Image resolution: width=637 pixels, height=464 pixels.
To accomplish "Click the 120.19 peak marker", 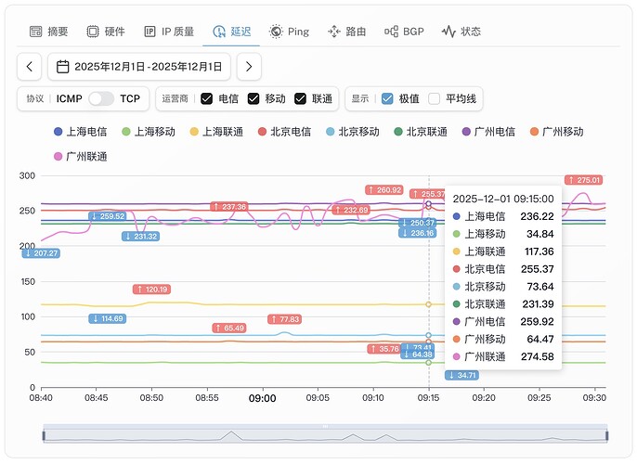I will (x=151, y=290).
